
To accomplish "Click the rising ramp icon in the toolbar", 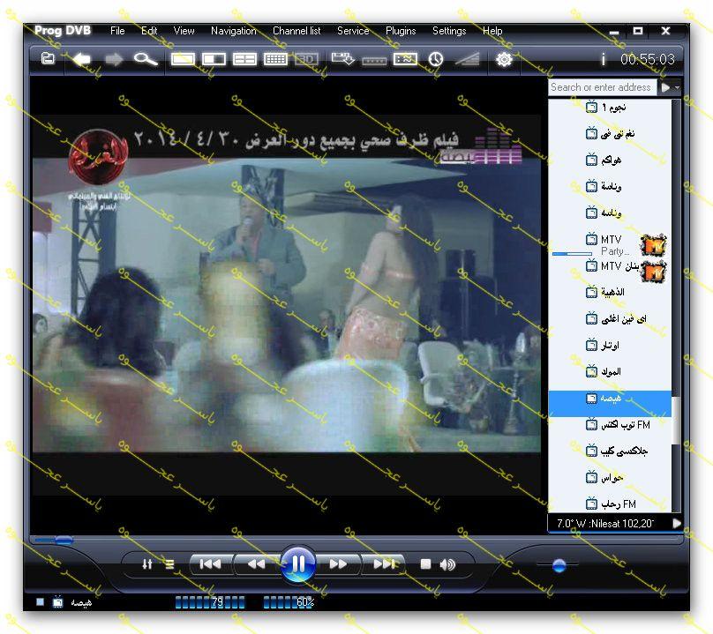I will [x=467, y=59].
